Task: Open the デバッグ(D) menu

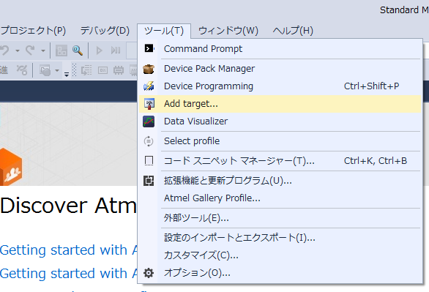Action: [x=105, y=30]
